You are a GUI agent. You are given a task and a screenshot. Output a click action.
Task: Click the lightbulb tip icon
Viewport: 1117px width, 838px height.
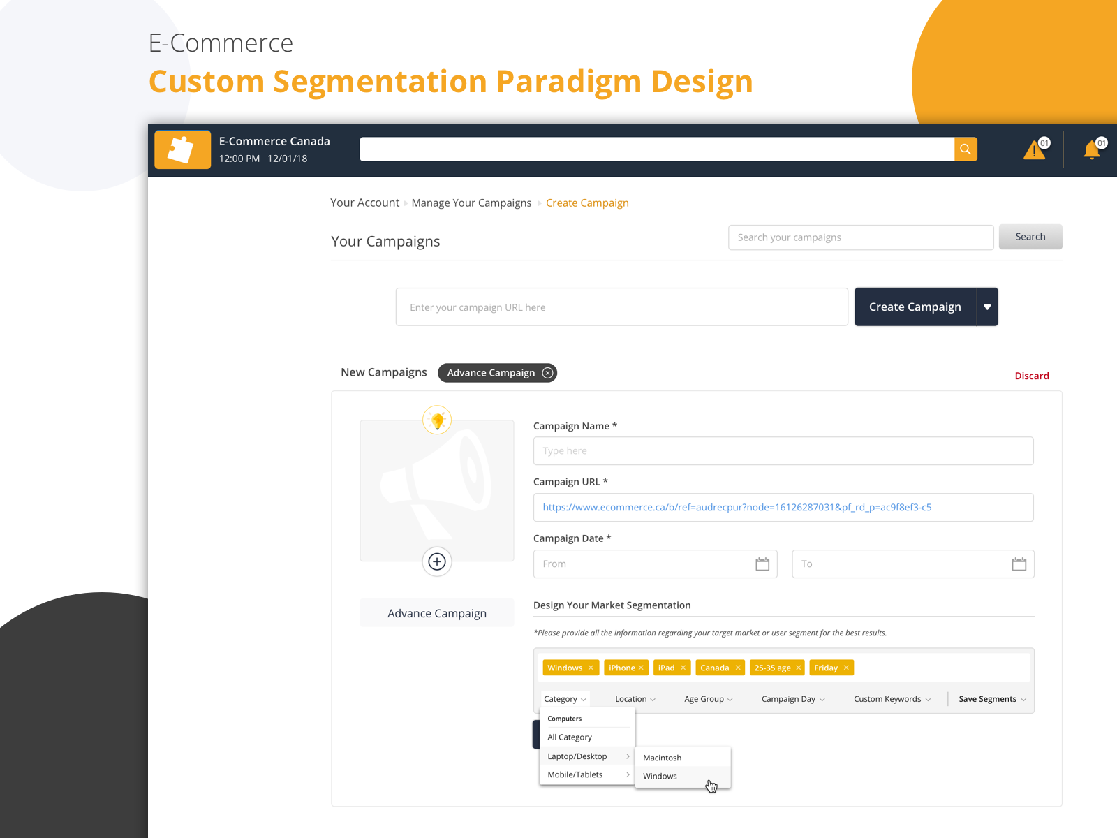[437, 420]
